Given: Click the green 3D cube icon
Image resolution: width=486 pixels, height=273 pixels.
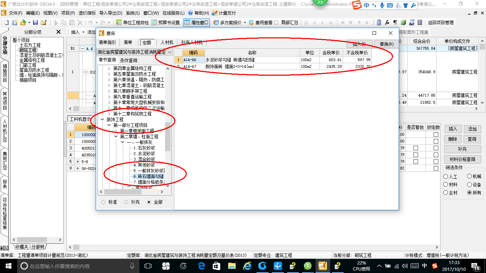Looking at the screenshot, I should click(403, 22).
